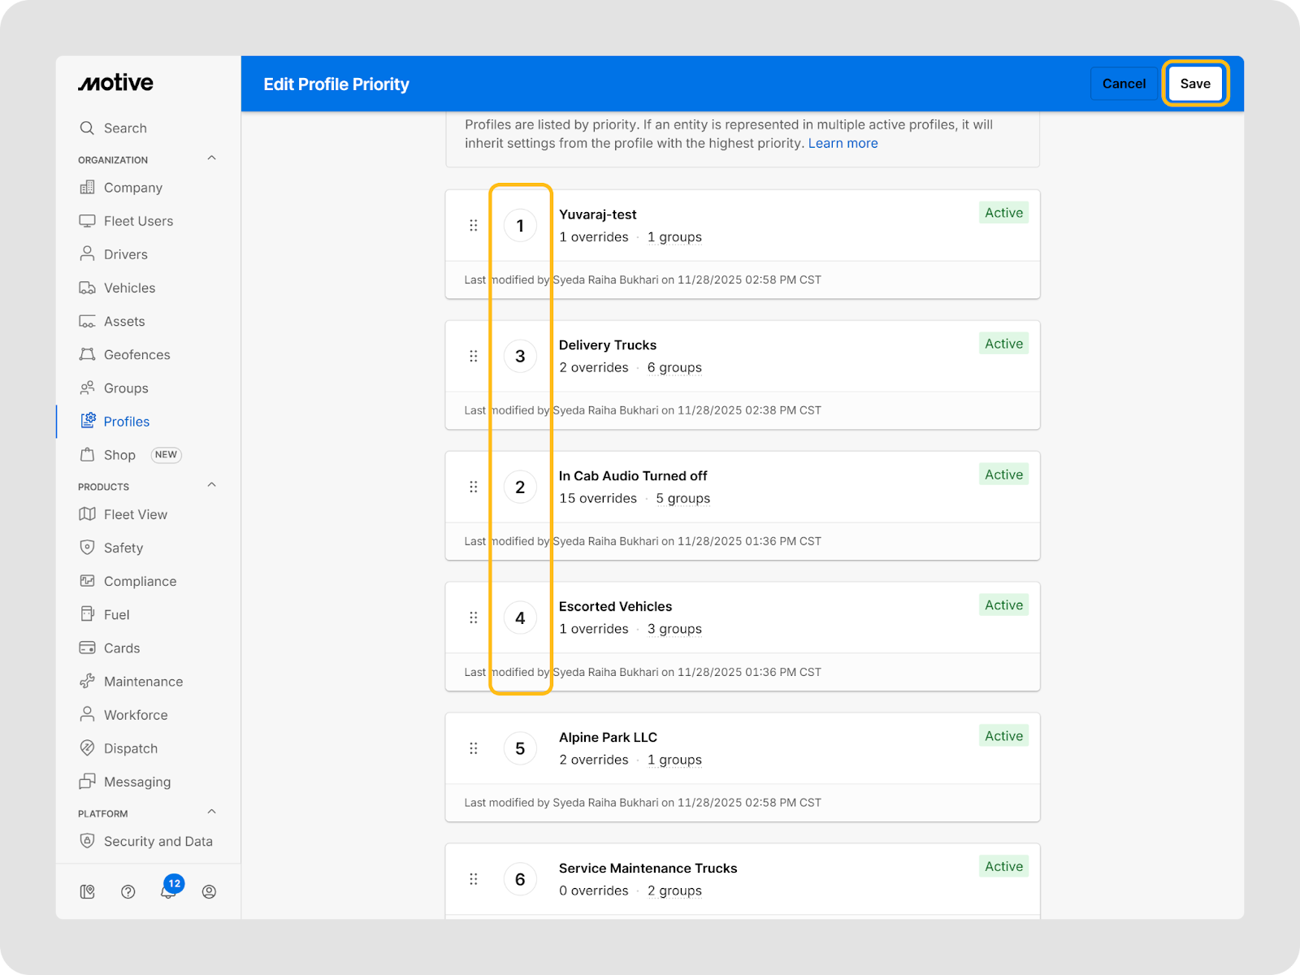Click the drag handle for Yuvaraj-test profile
The width and height of the screenshot is (1300, 975).
click(474, 225)
